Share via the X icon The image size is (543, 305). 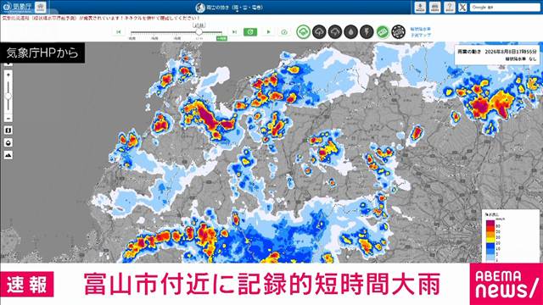pyautogui.click(x=462, y=8)
